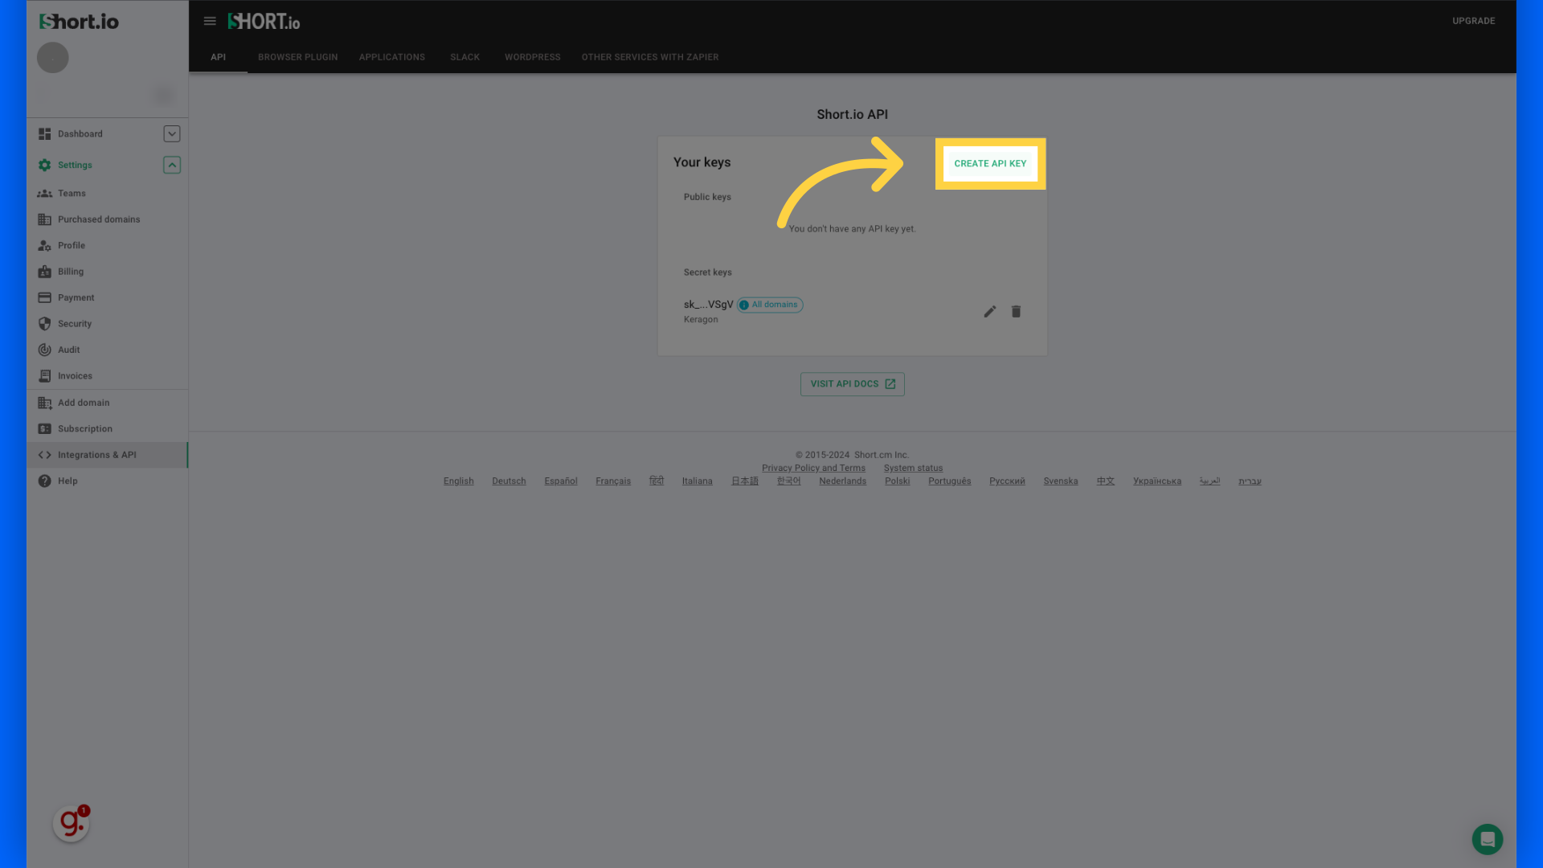Click the Integrations & API code icon
Screen dimensions: 1543x868
pos(45,455)
